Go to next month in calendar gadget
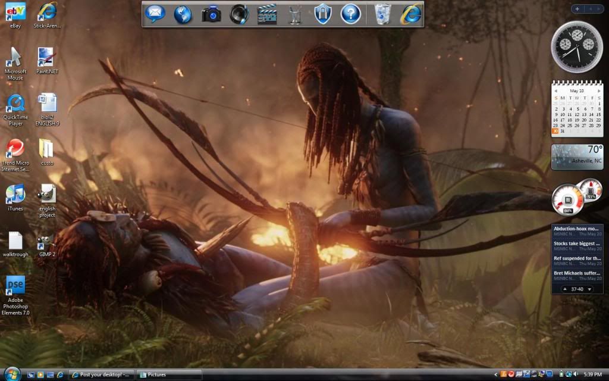The height and width of the screenshot is (381, 609). pos(598,90)
